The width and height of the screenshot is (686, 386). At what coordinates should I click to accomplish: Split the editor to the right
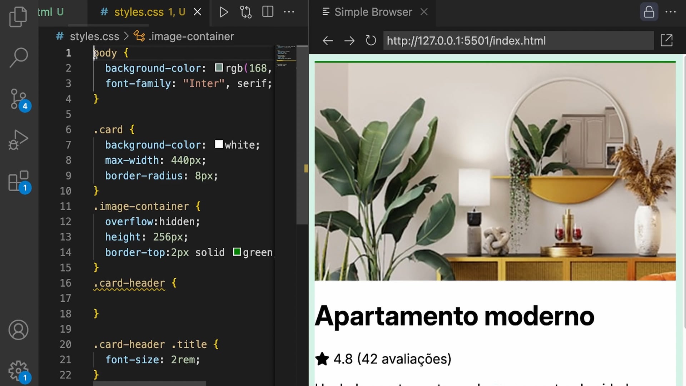pos(268,12)
